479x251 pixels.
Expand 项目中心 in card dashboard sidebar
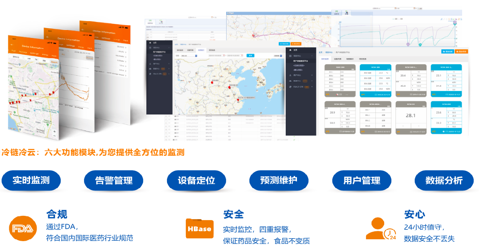301,56
